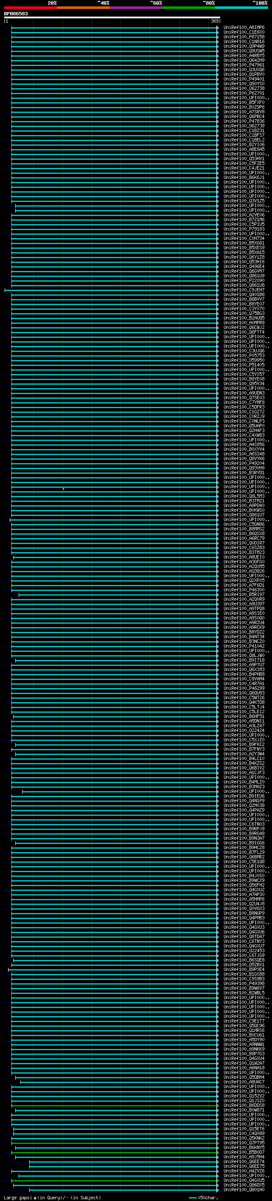Select the UniRef100_Q3UXQ6 label

coord(244,69)
